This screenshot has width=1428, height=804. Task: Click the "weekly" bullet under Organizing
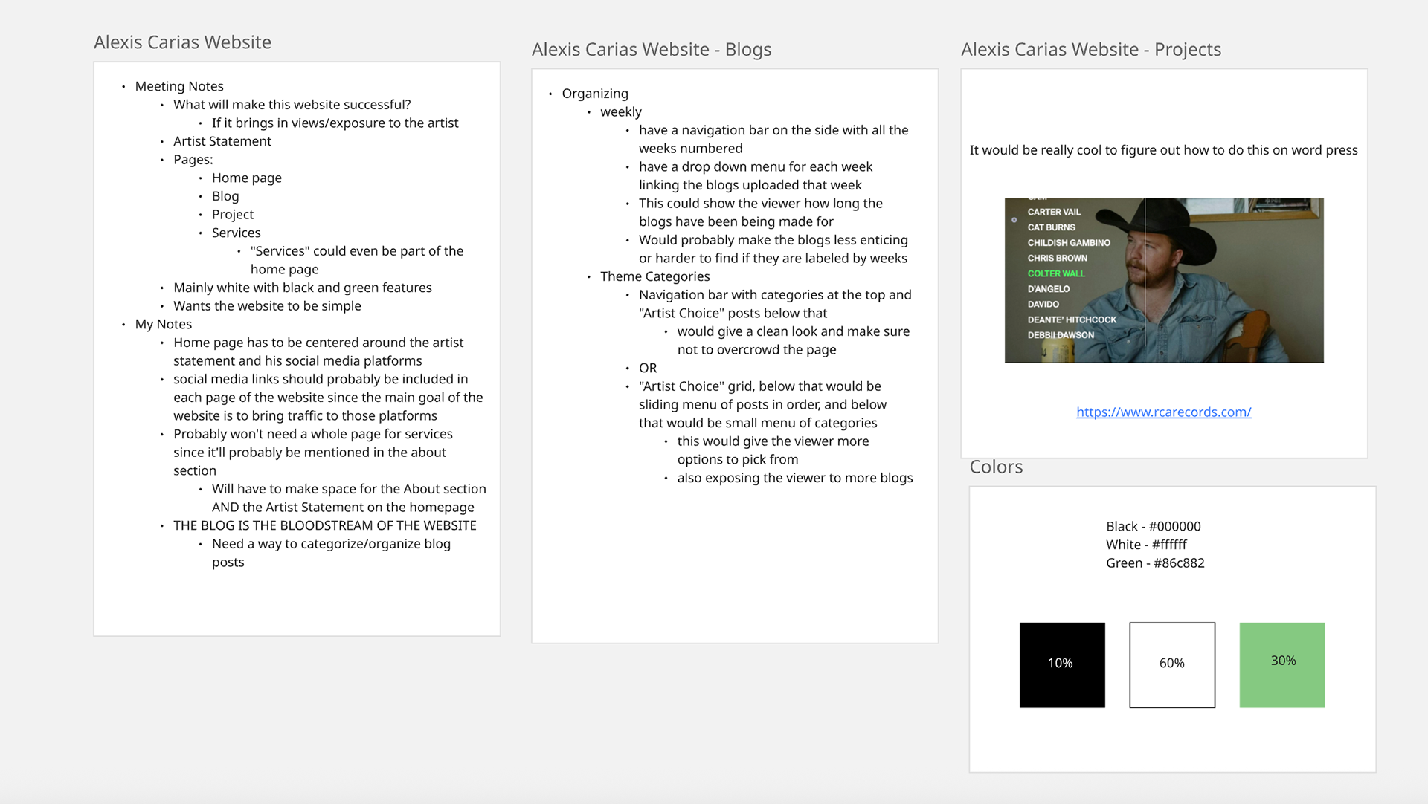tap(620, 112)
